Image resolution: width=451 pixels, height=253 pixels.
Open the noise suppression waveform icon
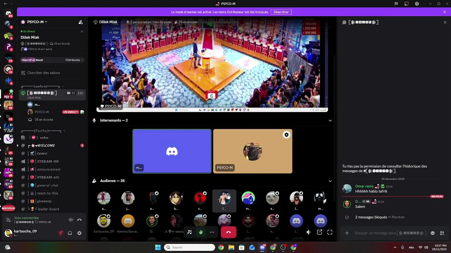tap(71, 220)
